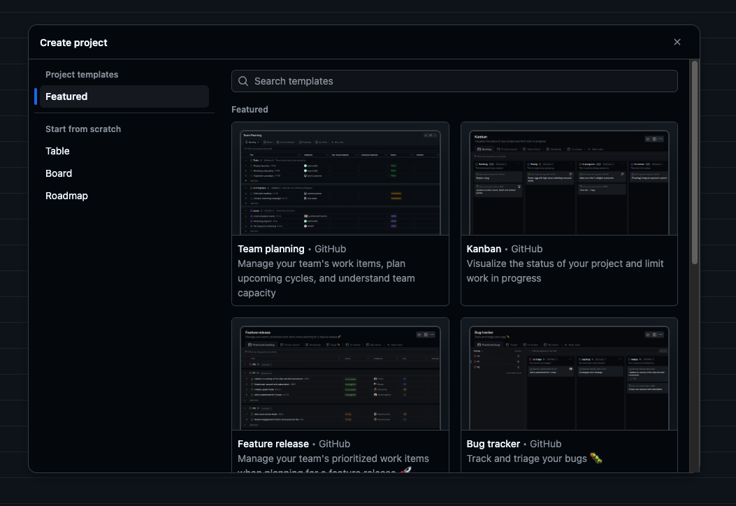Click the Bug tracker template title

click(x=493, y=444)
